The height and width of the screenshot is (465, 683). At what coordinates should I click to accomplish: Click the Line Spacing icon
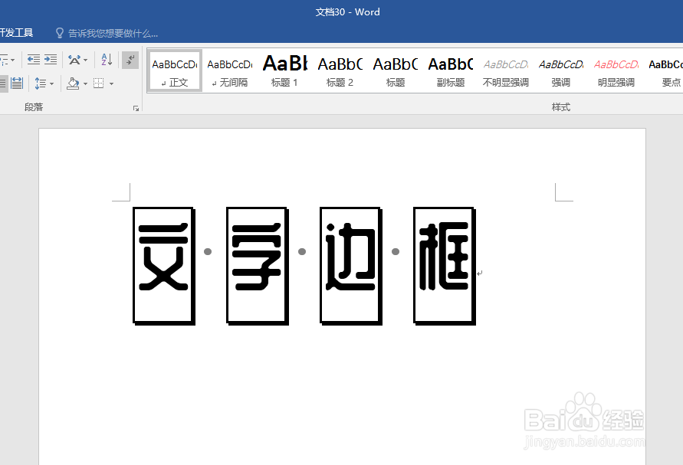39,83
